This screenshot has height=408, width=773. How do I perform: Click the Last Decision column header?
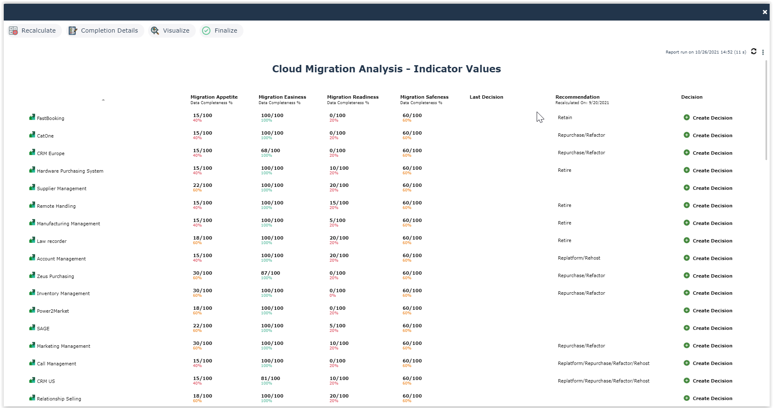(x=486, y=97)
